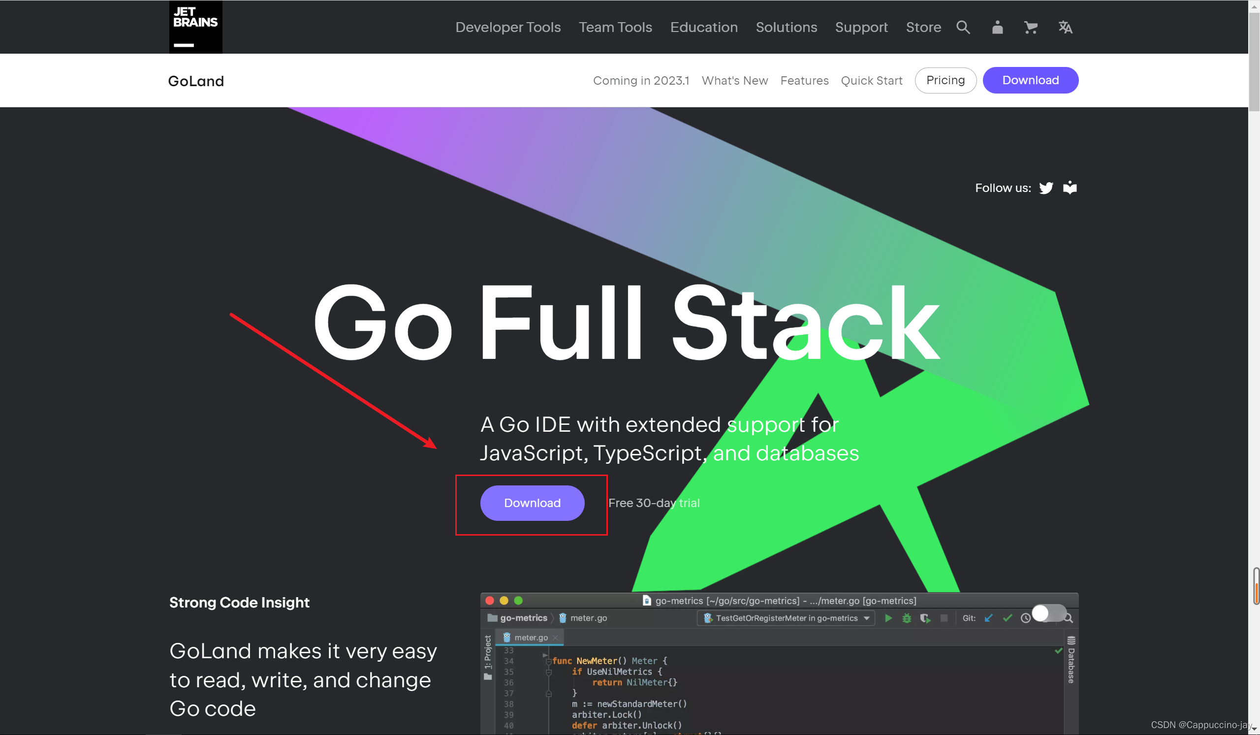
Task: View the shopping cart icon
Action: click(1031, 27)
